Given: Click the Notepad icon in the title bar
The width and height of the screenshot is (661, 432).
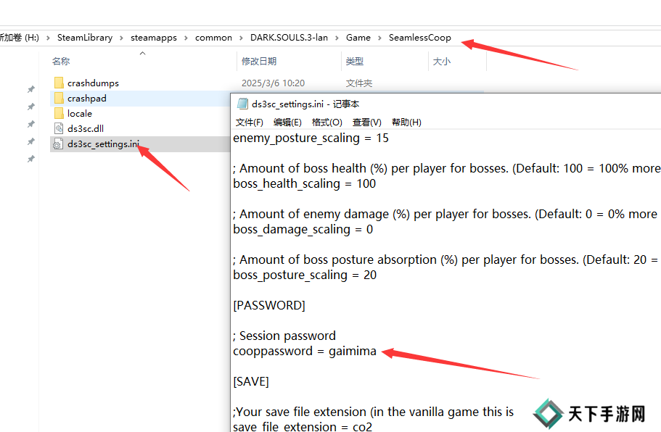Looking at the screenshot, I should click(x=242, y=104).
